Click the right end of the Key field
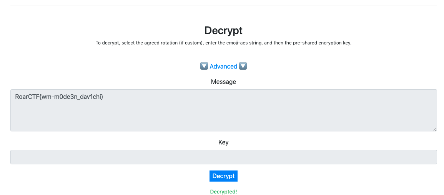This screenshot has height=195, width=444. [427, 157]
